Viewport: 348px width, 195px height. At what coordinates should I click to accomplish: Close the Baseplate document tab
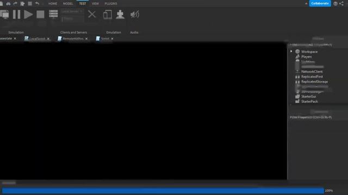point(15,38)
